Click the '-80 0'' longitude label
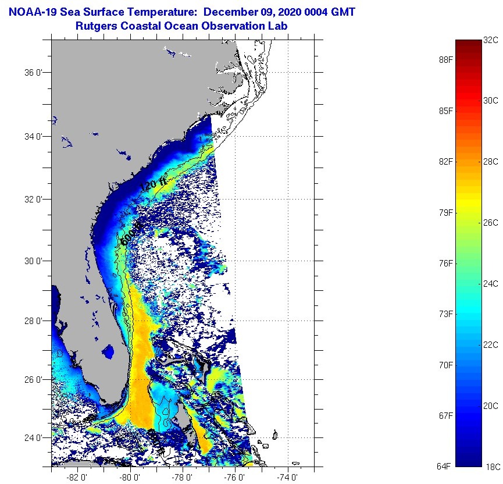Image resolution: width=503 pixels, height=484 pixels. pyautogui.click(x=130, y=478)
